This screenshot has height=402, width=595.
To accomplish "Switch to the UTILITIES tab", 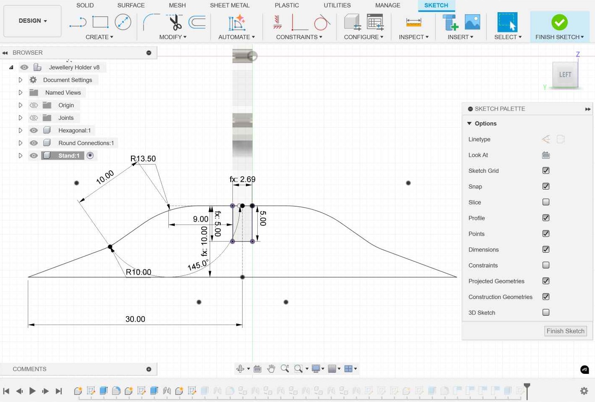I will coord(337,5).
